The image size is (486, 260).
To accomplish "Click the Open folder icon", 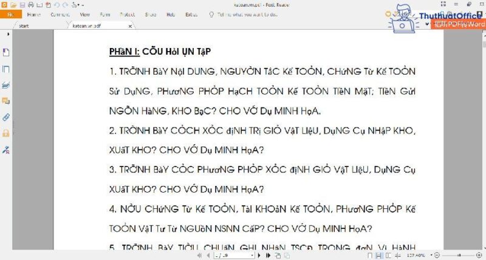I will pos(14,5).
